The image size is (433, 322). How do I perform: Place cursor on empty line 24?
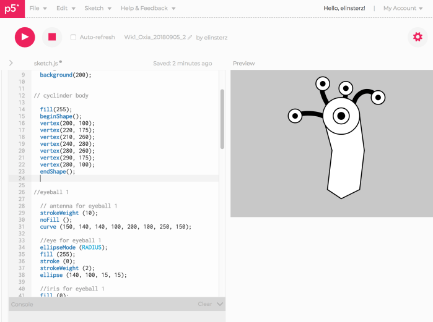pos(125,178)
